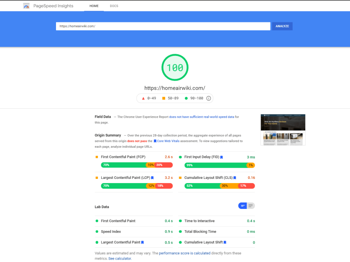Click the https://homeairwiki.com/ heading under score

175,88
